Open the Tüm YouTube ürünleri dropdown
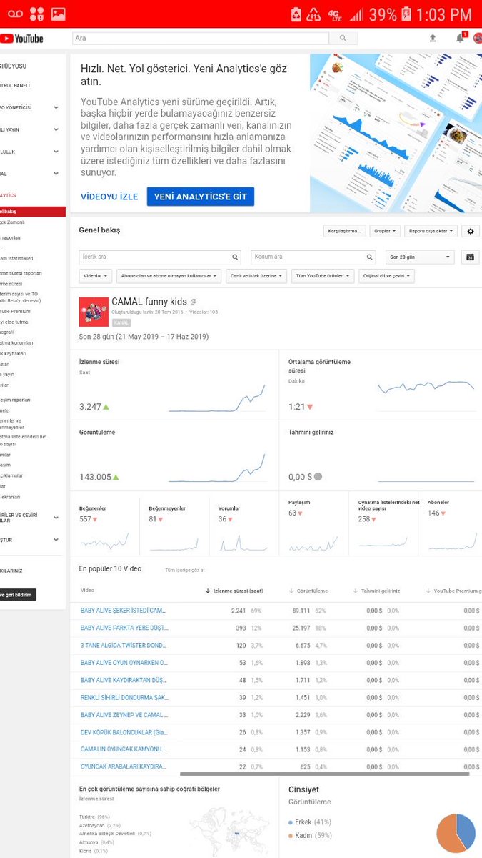 [x=323, y=275]
